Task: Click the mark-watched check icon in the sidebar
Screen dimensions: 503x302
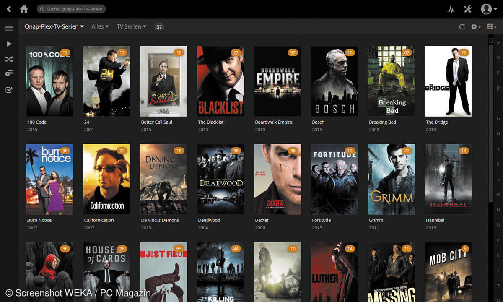Action: [x=9, y=89]
